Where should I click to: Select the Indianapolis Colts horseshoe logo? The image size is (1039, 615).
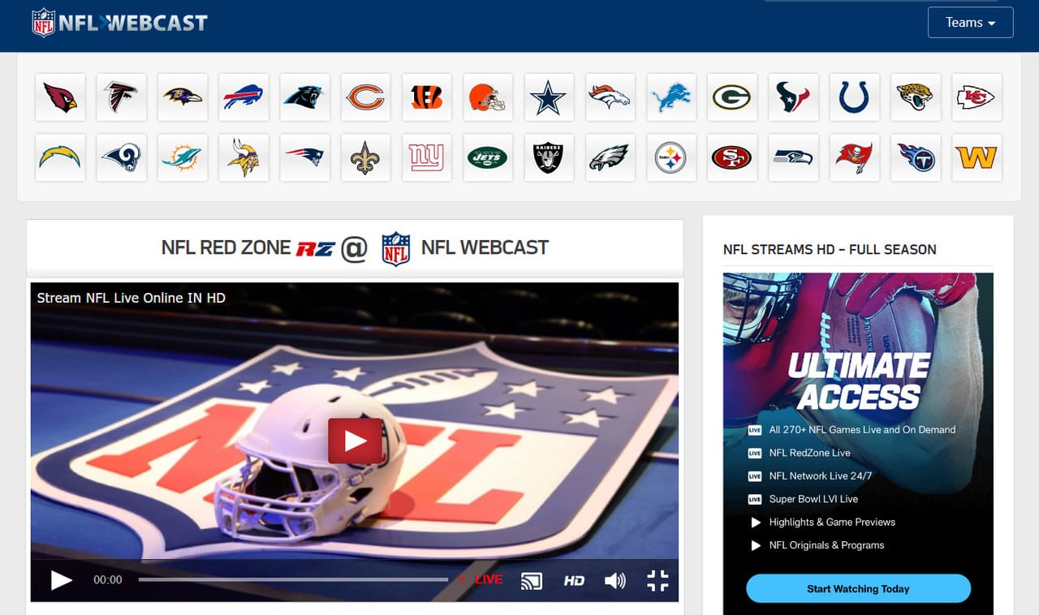855,97
